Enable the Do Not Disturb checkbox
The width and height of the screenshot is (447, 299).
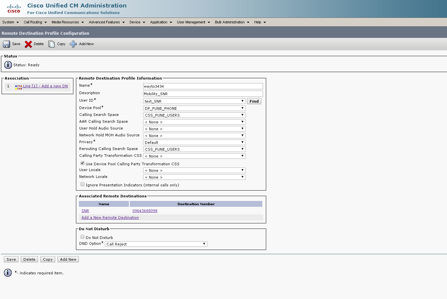click(82, 237)
